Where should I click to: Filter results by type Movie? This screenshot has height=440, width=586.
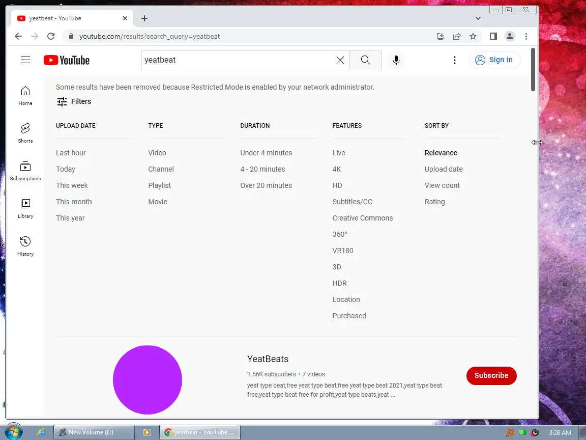(x=157, y=202)
